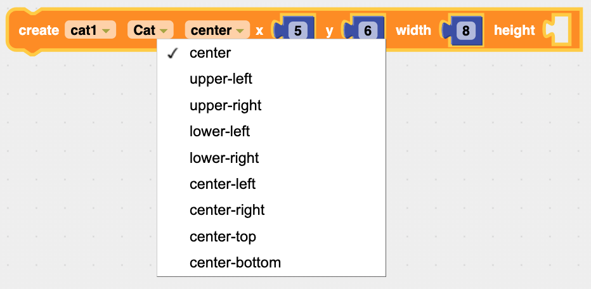Select the blue number block for x
The width and height of the screenshot is (591, 289).
click(295, 30)
